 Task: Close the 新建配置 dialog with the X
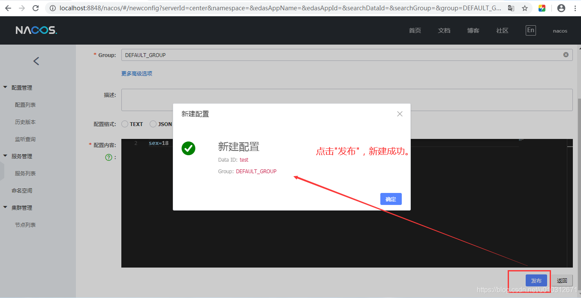coord(400,114)
